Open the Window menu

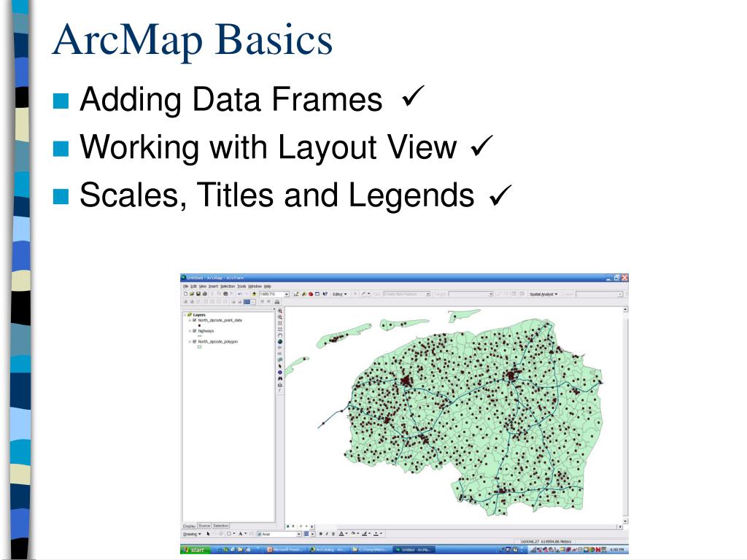(255, 286)
